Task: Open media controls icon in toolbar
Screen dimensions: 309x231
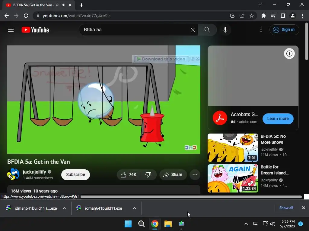Action: [273, 16]
